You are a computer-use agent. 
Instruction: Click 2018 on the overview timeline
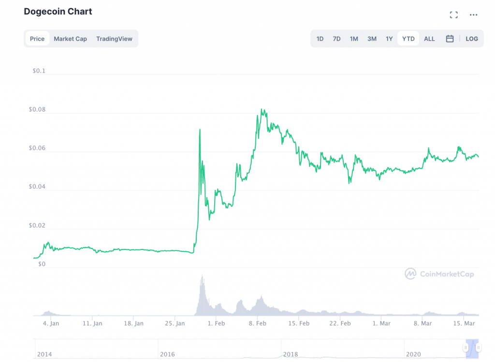291,354
